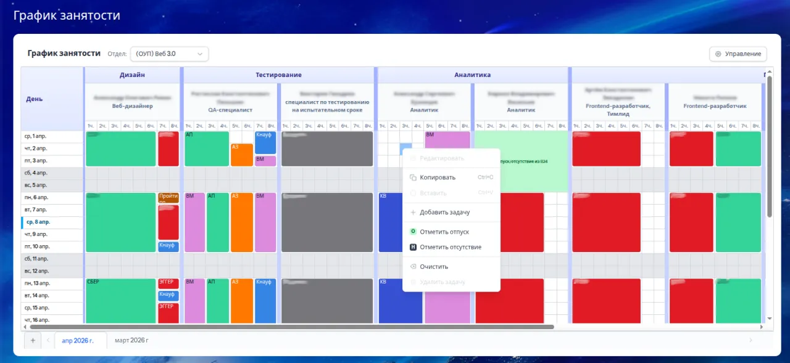Click the vertical scrollbar at right edge
The width and height of the screenshot is (790, 363).
tap(769, 154)
